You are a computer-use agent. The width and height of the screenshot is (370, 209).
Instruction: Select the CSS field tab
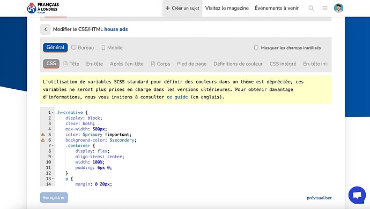point(51,64)
